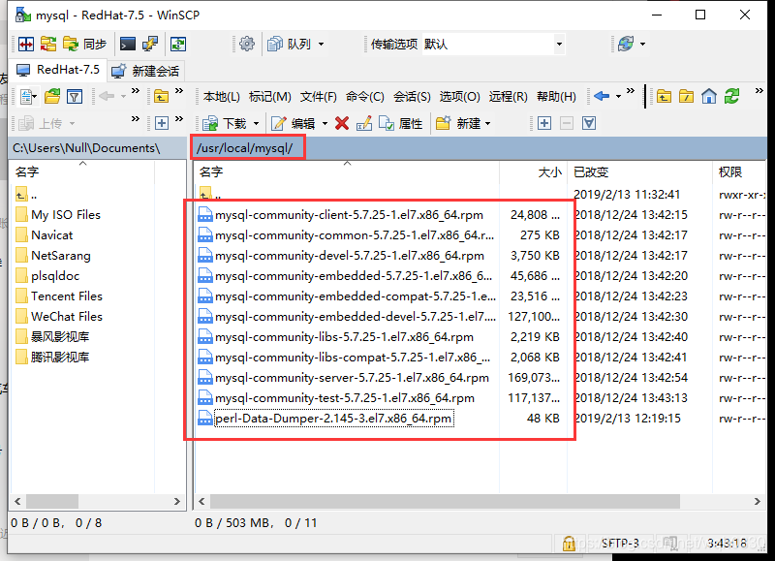Click the remote select files plus icon
The height and width of the screenshot is (561, 775).
tap(544, 123)
